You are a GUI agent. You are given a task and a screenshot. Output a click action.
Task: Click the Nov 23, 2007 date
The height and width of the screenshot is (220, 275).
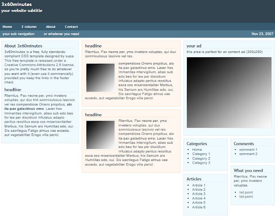click(x=263, y=34)
